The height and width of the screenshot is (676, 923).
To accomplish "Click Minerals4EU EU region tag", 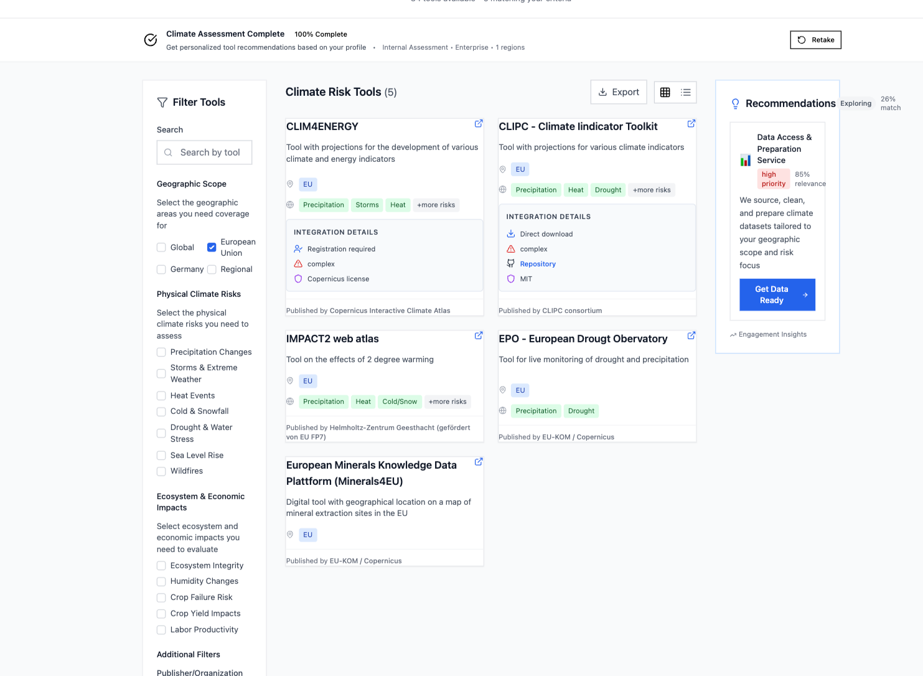I will 308,535.
